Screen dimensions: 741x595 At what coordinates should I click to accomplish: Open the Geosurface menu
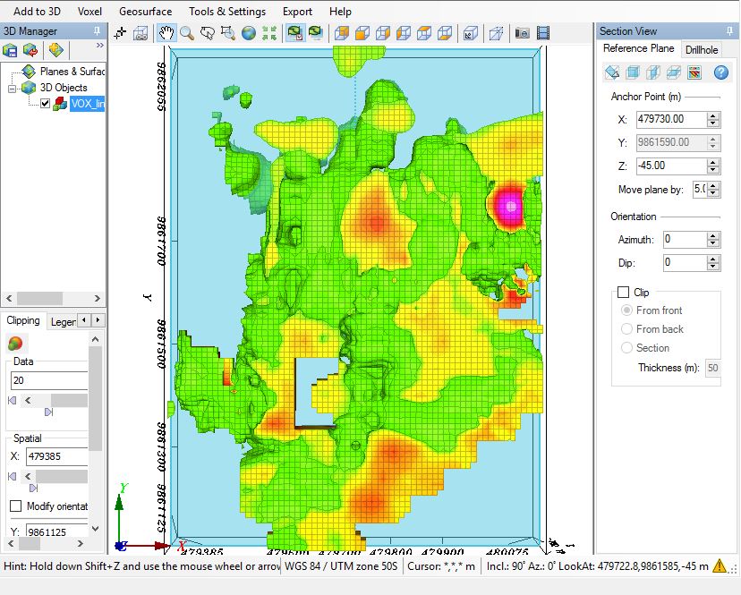147,12
